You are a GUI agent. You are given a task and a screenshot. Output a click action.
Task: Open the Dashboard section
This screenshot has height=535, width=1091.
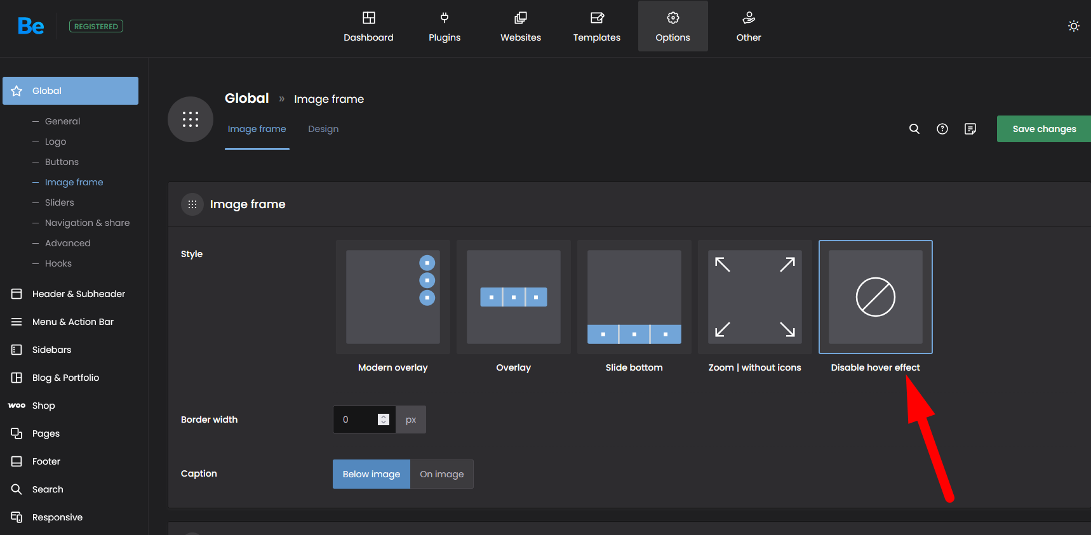tap(368, 27)
